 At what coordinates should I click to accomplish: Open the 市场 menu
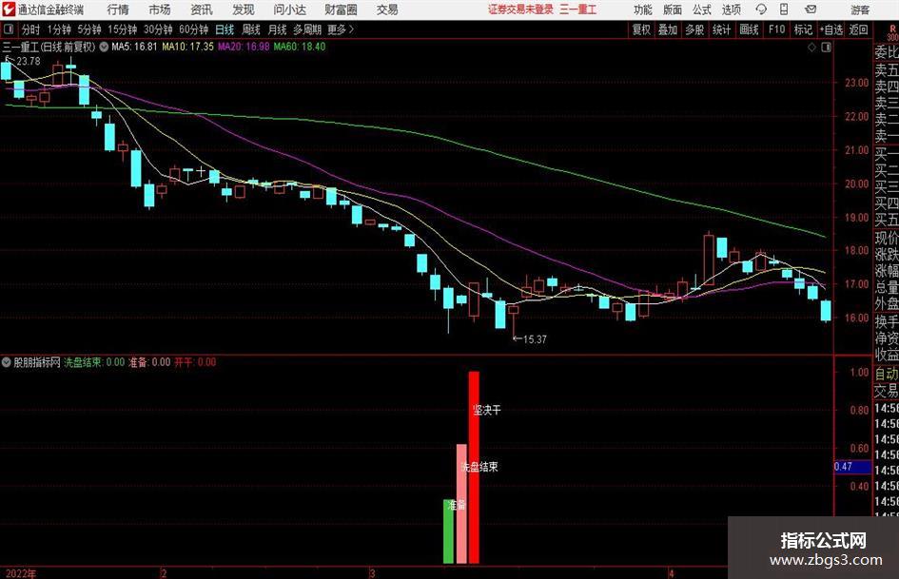coord(160,10)
